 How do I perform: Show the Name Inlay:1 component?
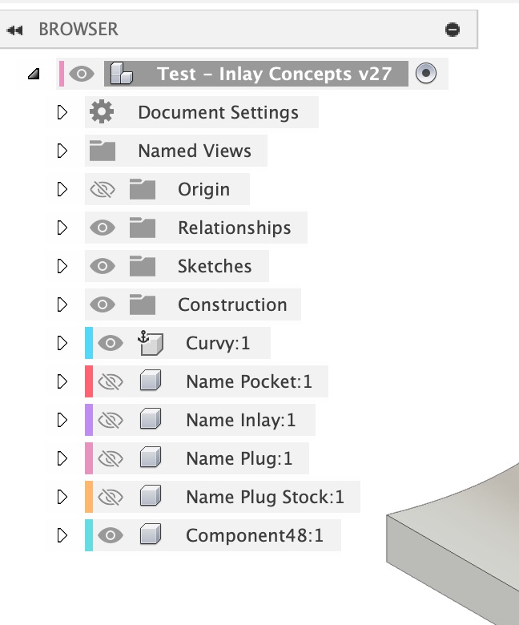[110, 420]
